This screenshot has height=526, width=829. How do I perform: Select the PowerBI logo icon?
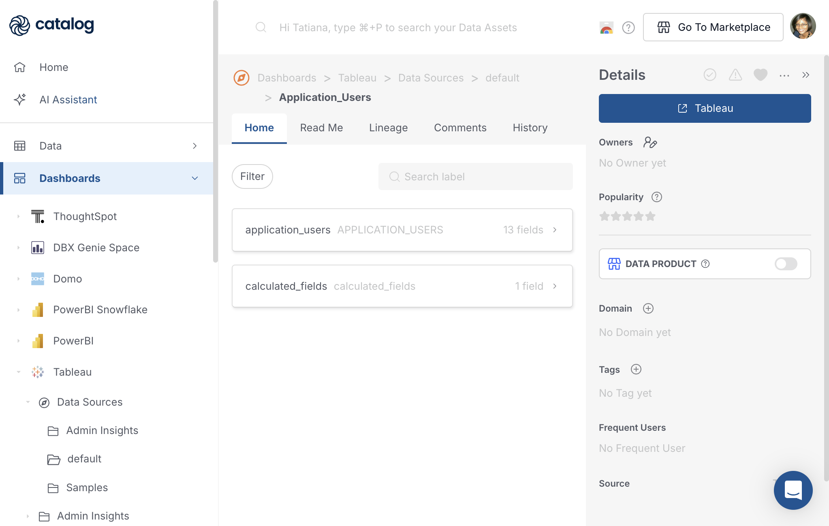coord(38,341)
